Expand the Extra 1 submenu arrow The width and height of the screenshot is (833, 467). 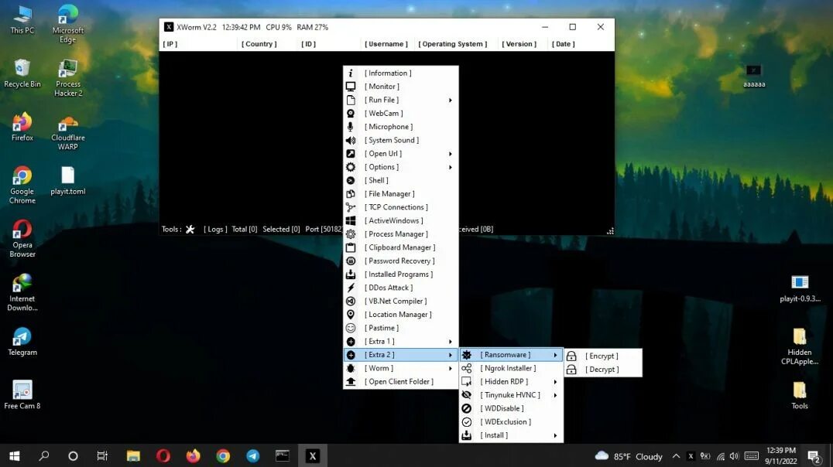450,342
